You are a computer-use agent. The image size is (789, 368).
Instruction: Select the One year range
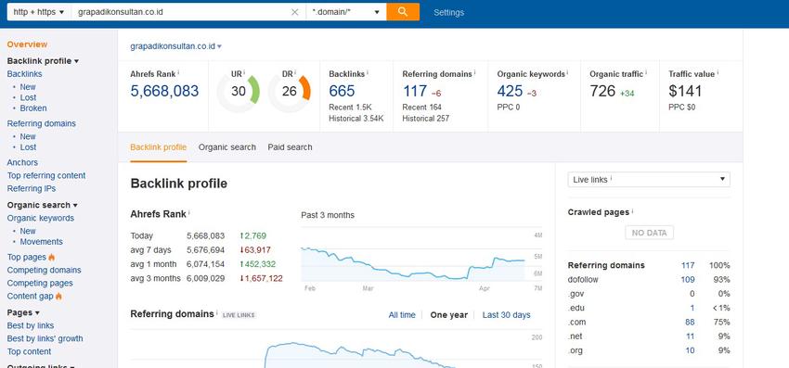[449, 315]
